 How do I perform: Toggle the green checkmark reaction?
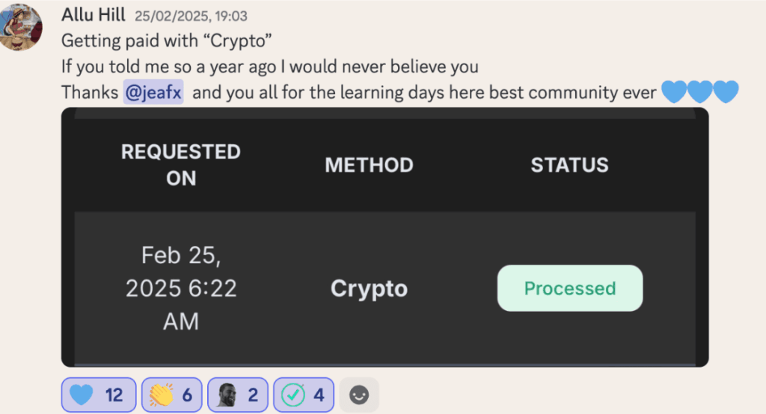304,395
